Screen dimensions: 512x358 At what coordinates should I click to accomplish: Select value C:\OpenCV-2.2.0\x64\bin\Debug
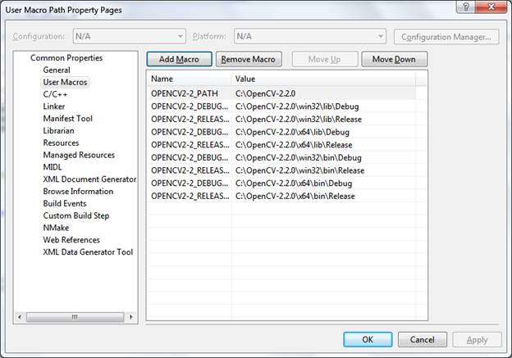pyautogui.click(x=294, y=184)
